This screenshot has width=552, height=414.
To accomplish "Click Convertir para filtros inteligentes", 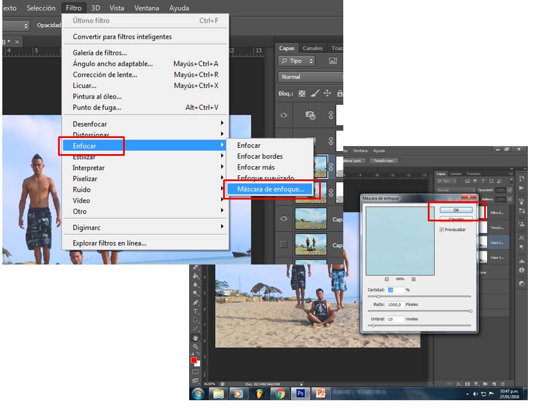I will [x=122, y=37].
